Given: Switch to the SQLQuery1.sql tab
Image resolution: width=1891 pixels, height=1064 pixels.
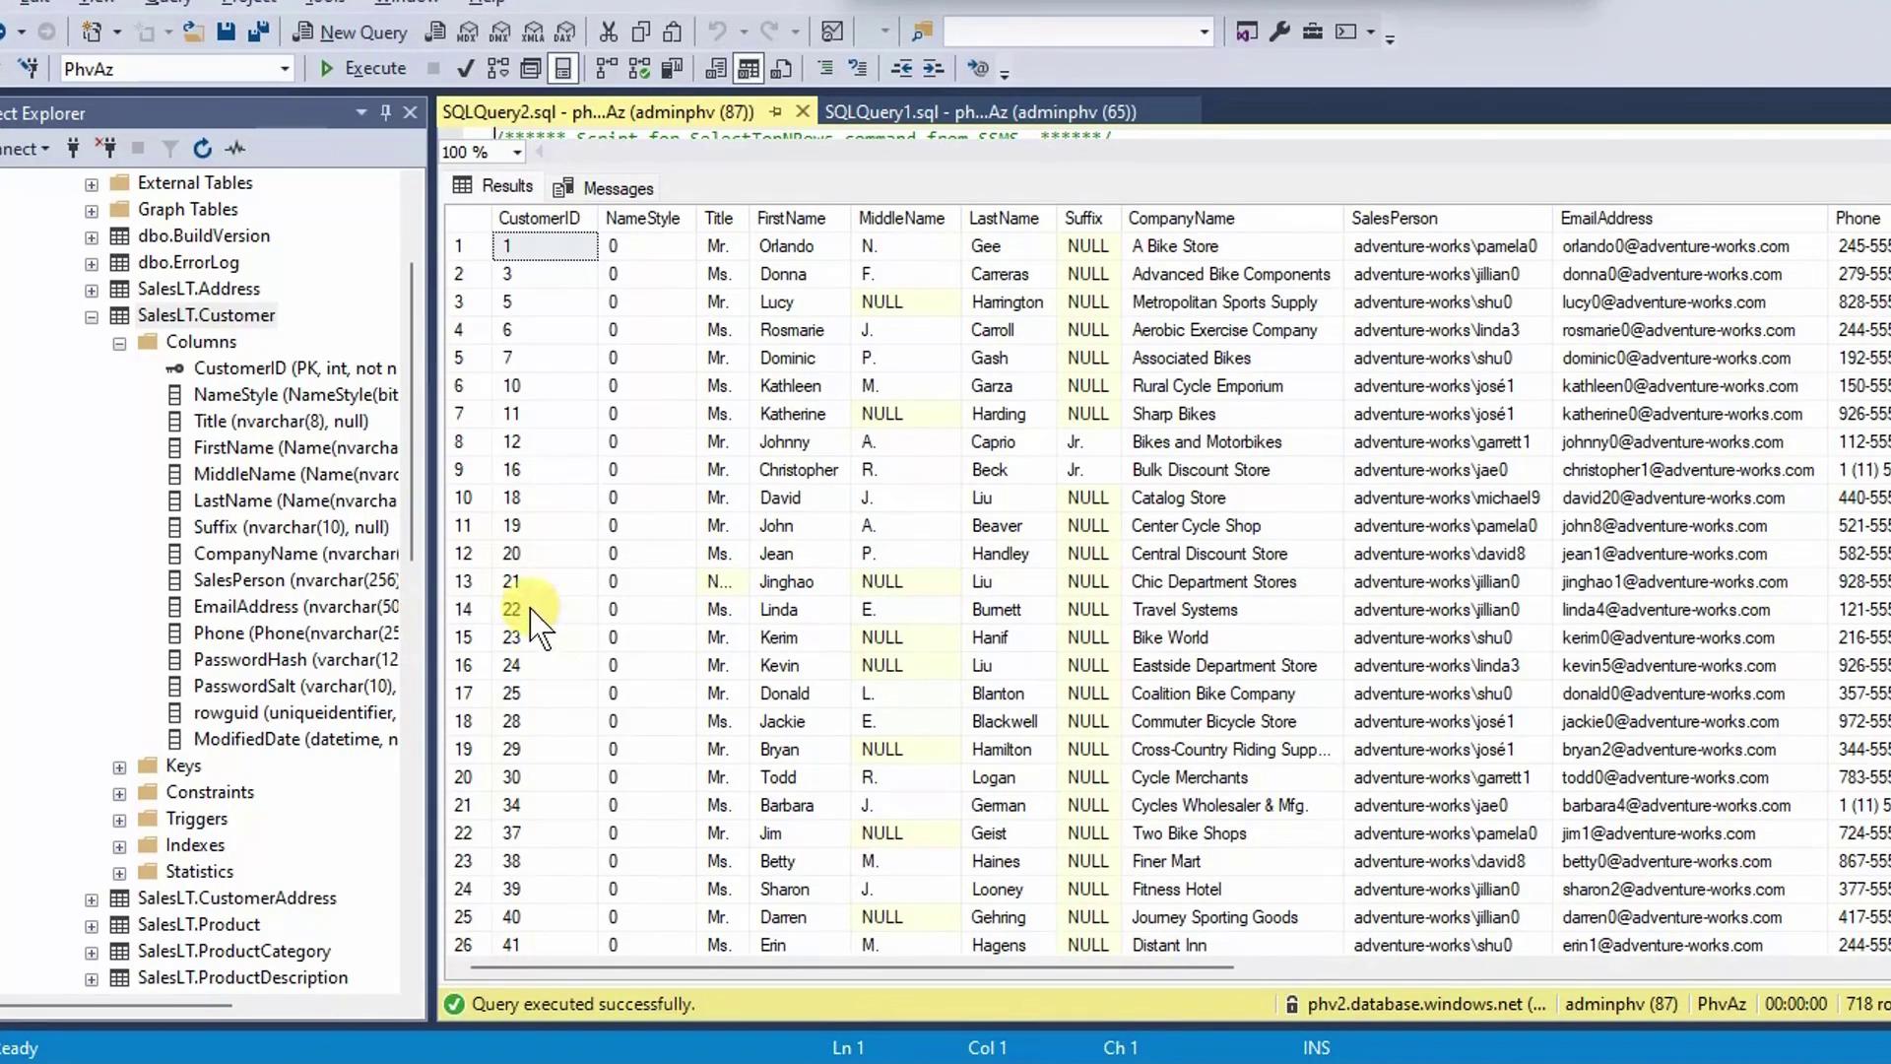Looking at the screenshot, I should 980,112.
